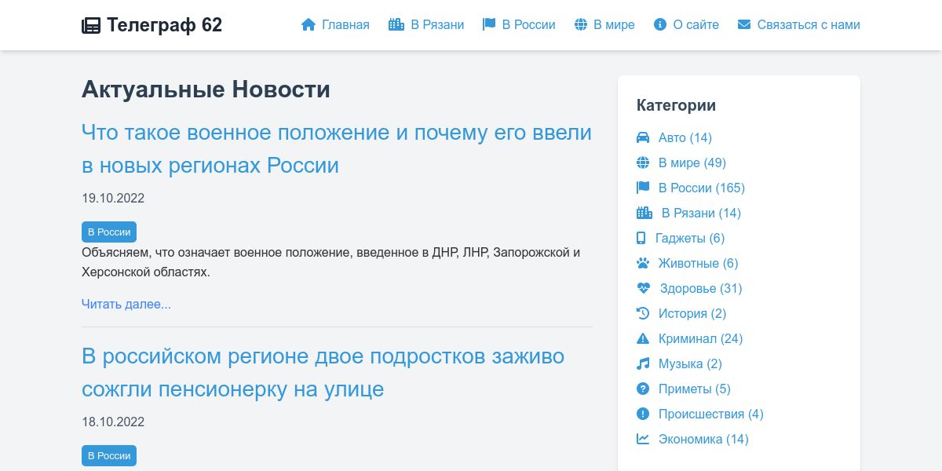Screen dimensions: 942x471
Task: Click the history clock icon for История
Action: pyautogui.click(x=643, y=313)
